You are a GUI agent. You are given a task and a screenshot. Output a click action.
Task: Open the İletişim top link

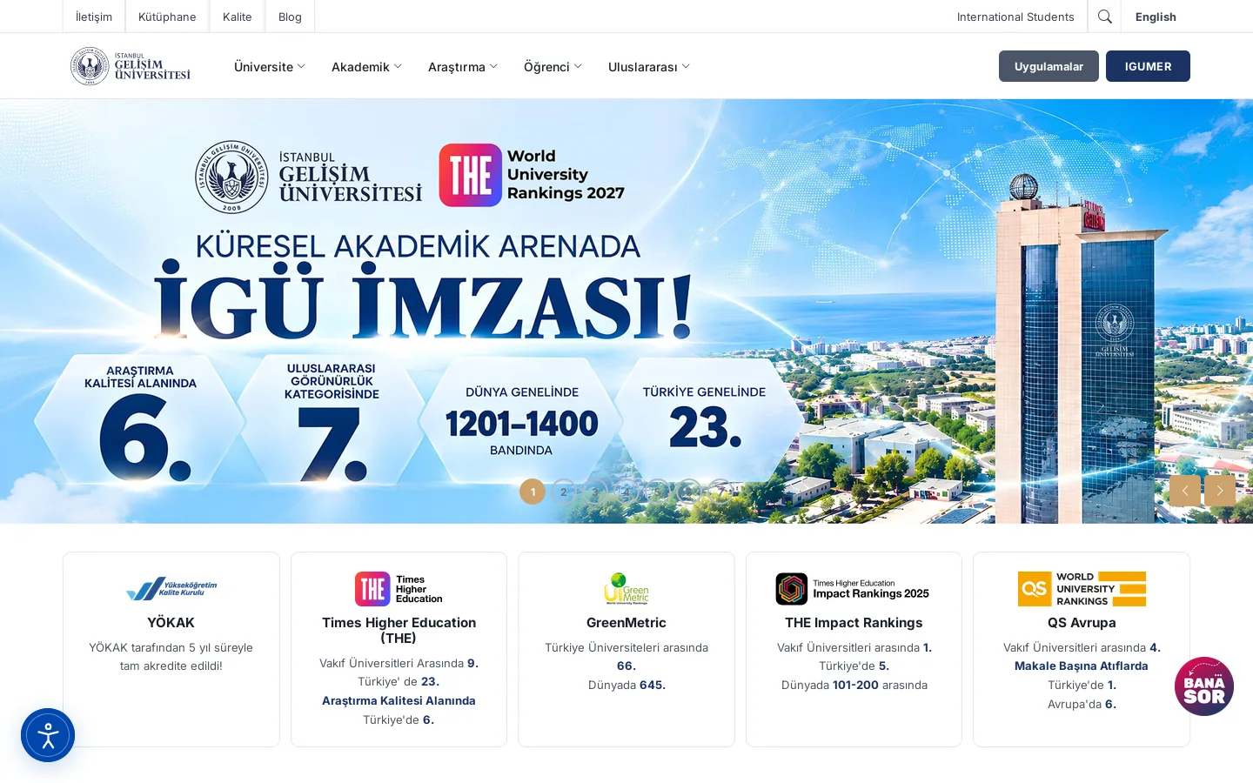94,17
